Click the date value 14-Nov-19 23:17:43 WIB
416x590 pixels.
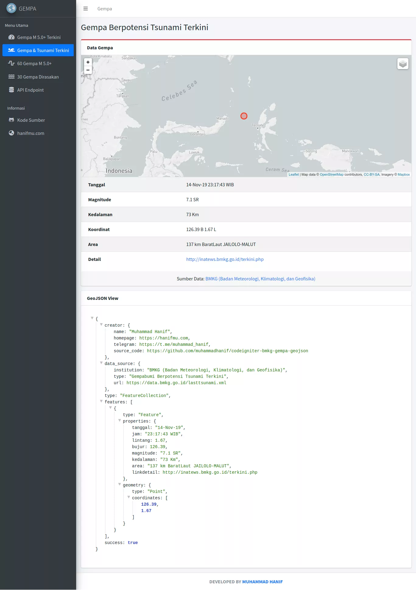210,185
